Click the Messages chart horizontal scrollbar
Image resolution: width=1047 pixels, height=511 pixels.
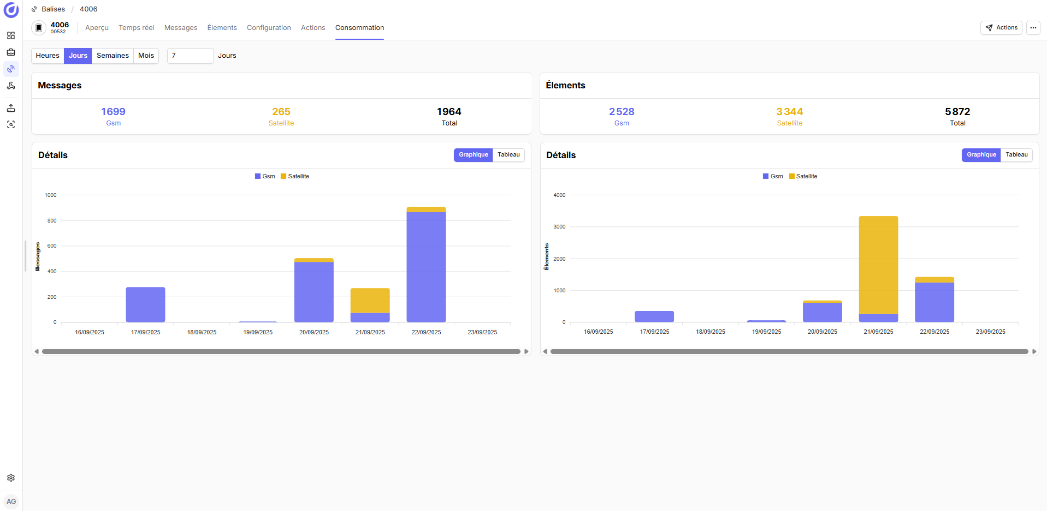coord(281,352)
